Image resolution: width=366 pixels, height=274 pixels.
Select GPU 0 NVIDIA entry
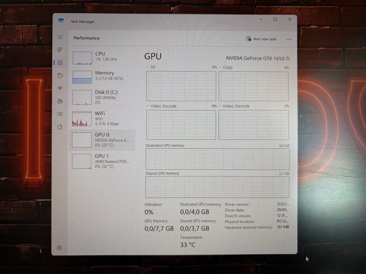[x=103, y=140]
